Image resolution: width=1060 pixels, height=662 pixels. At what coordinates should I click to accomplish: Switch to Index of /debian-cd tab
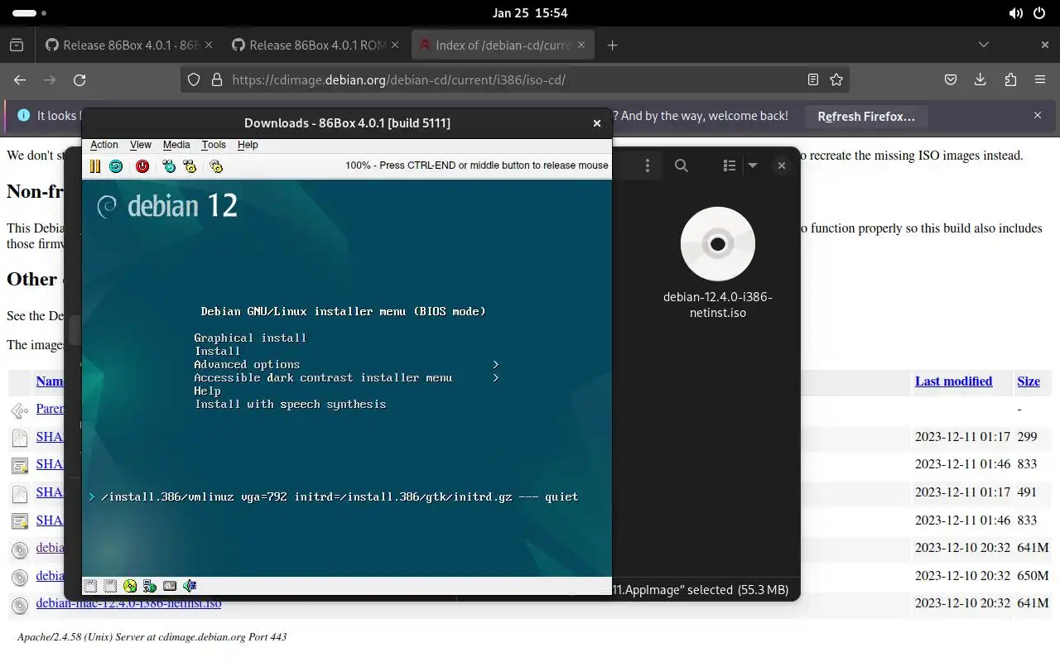[503, 46]
